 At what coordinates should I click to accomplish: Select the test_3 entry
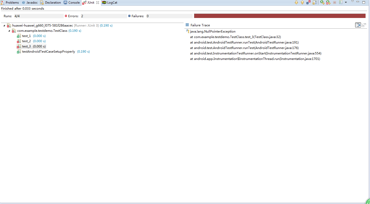[x=31, y=46]
